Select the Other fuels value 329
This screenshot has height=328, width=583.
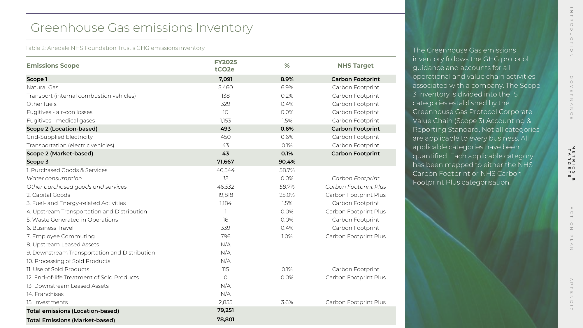tap(225, 104)
